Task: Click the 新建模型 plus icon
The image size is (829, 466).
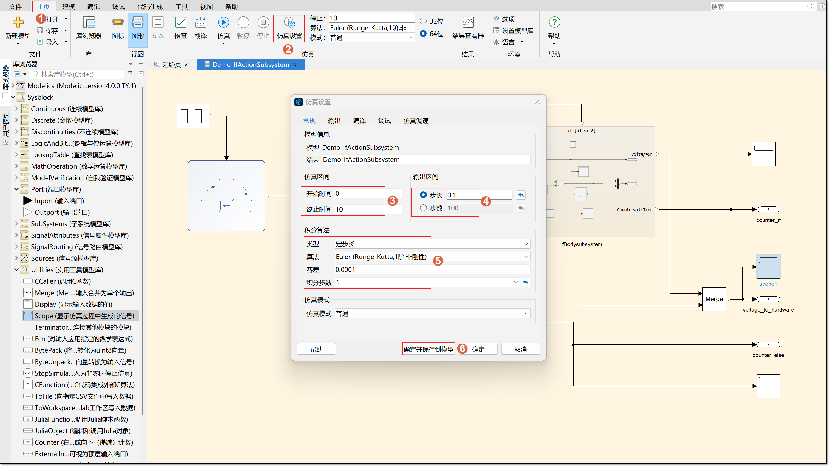Action: point(18,22)
